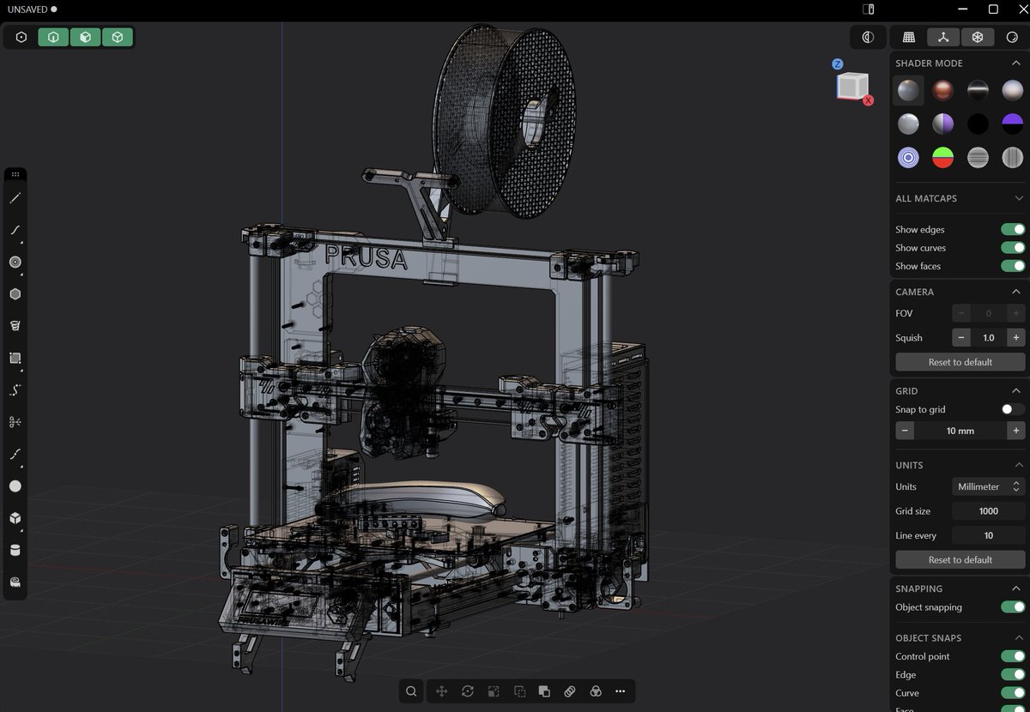Turn off Show edges switch
The image size is (1030, 712).
(1013, 230)
